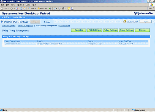Open the Favorites toolbar button
This screenshot has width=155, height=112.
pos(42,8)
